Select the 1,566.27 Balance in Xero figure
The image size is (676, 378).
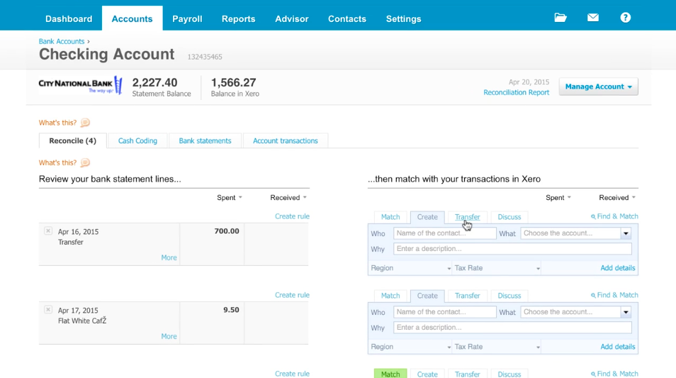[x=233, y=82]
